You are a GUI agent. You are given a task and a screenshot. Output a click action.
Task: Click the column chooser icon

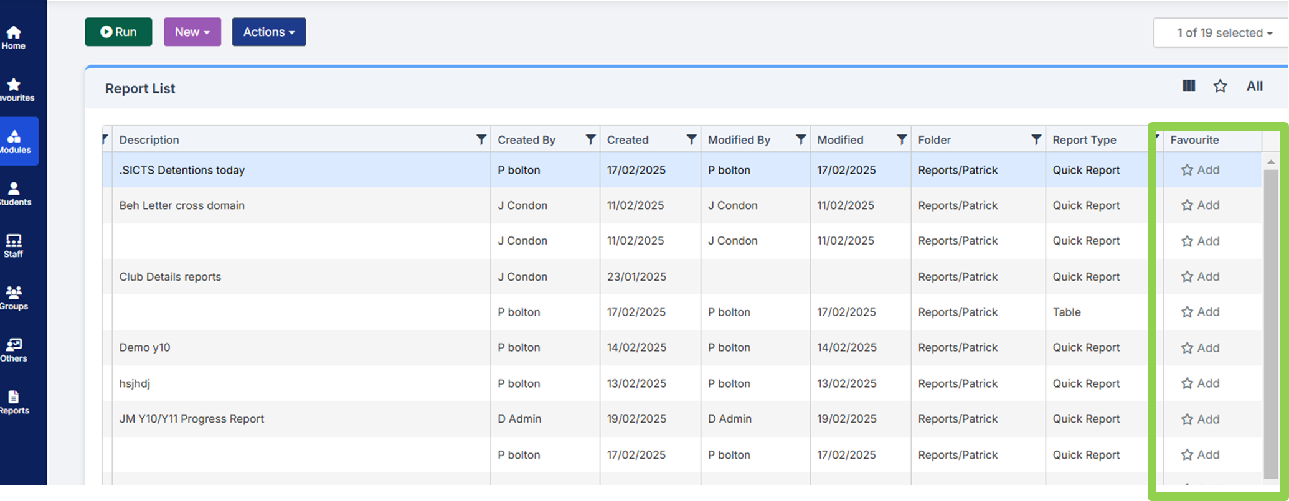pyautogui.click(x=1188, y=87)
